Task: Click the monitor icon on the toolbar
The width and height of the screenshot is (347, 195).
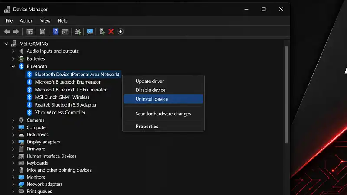Action: (x=90, y=32)
